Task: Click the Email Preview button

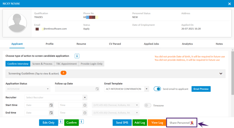Action: 201,89
